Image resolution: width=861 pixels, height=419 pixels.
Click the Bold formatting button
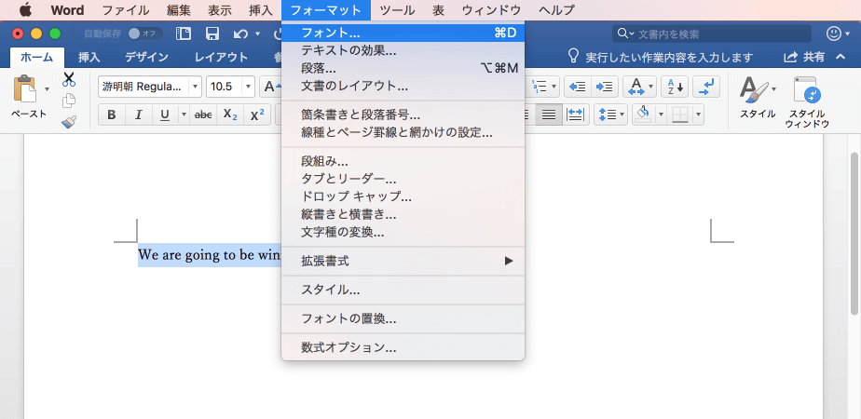click(x=112, y=115)
